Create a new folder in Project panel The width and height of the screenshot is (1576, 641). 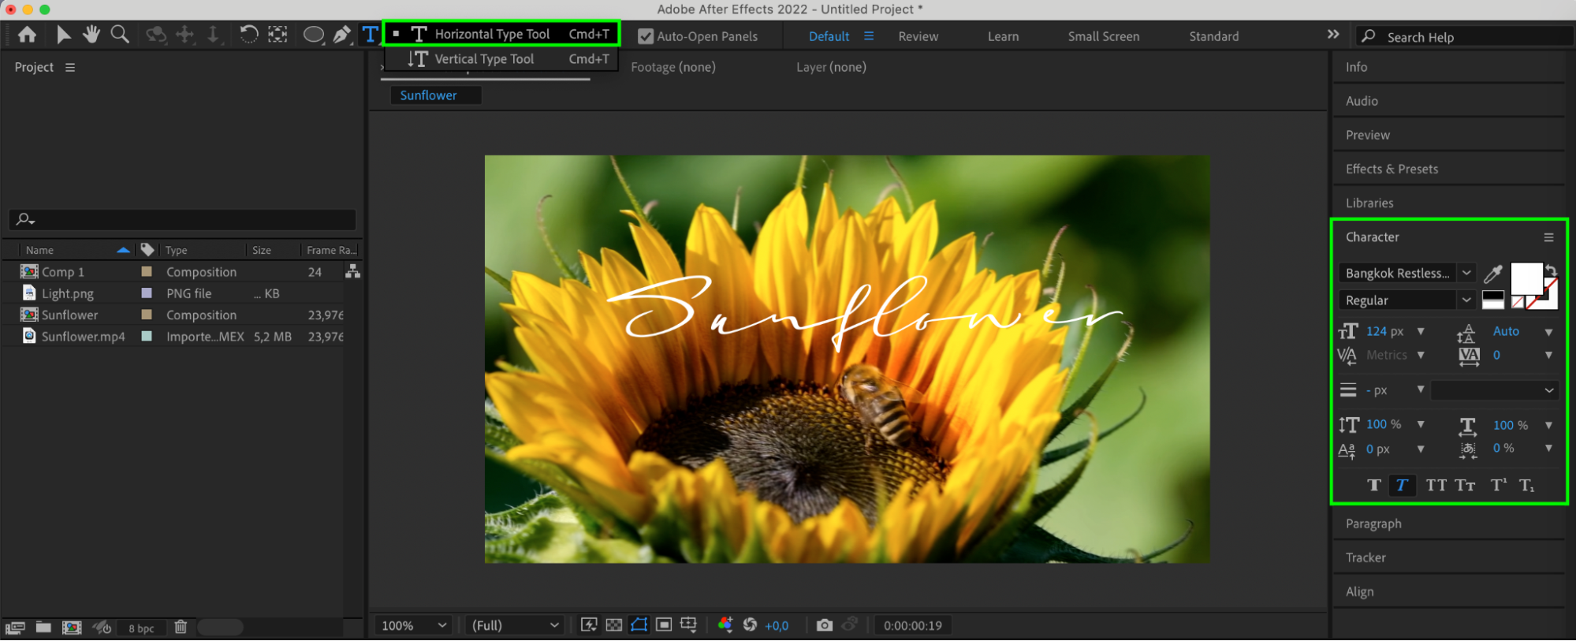pyautogui.click(x=43, y=628)
